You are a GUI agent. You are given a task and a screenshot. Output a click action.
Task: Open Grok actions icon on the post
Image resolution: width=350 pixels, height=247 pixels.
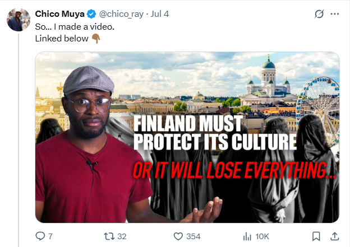[x=319, y=13]
